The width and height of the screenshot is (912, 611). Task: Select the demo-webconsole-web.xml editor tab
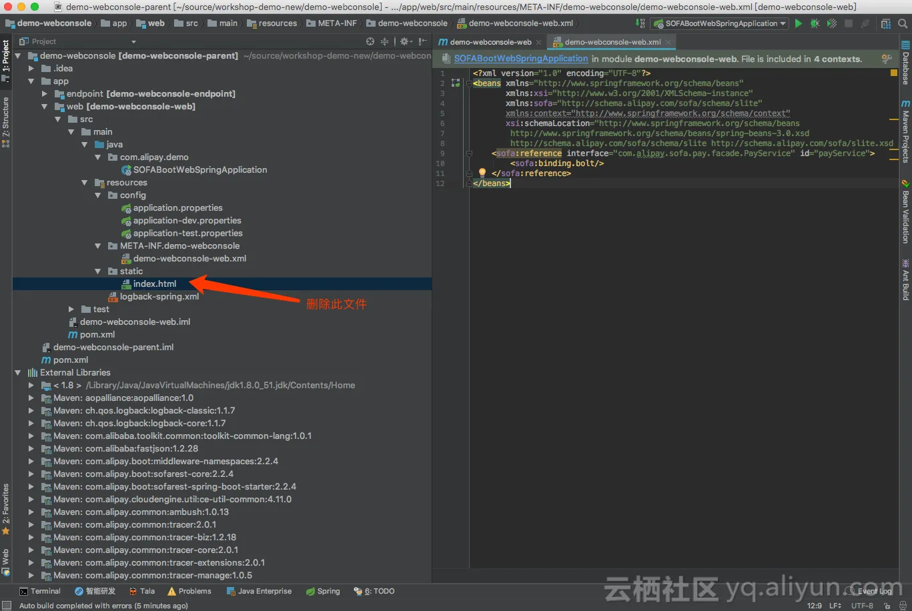coord(612,42)
